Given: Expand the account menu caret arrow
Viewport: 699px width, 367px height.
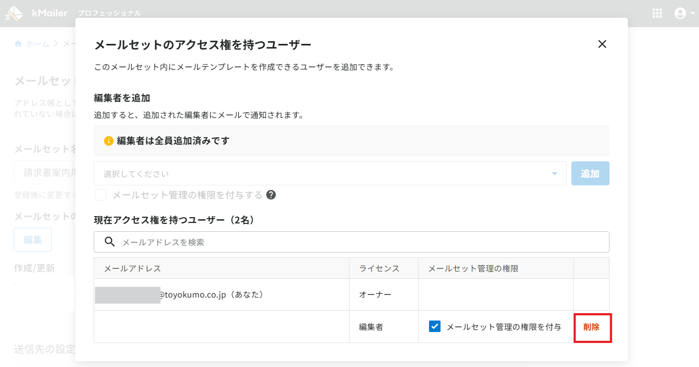Looking at the screenshot, I should pos(693,14).
